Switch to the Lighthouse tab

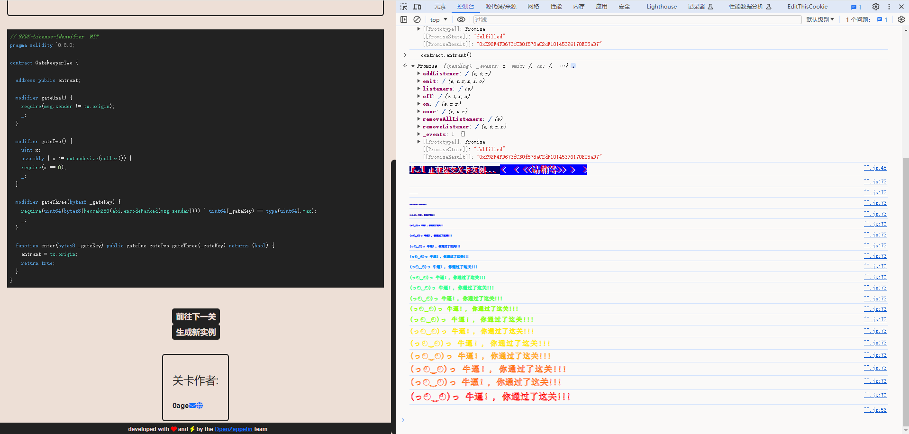tap(662, 7)
